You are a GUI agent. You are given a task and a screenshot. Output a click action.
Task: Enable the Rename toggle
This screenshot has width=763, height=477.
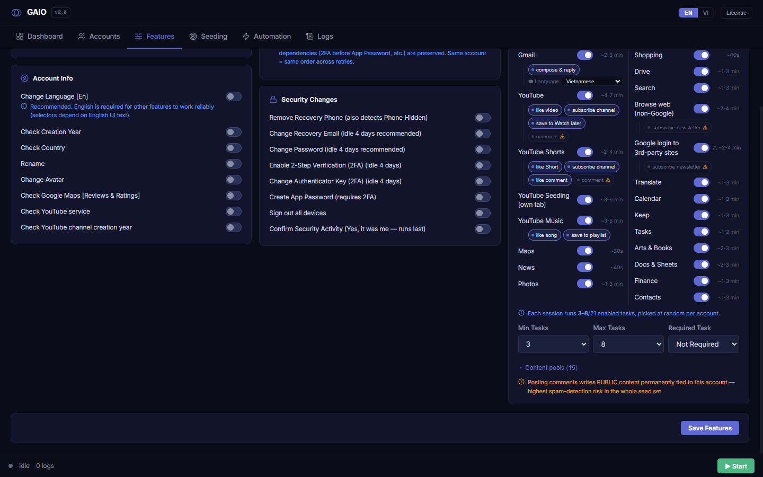(234, 164)
